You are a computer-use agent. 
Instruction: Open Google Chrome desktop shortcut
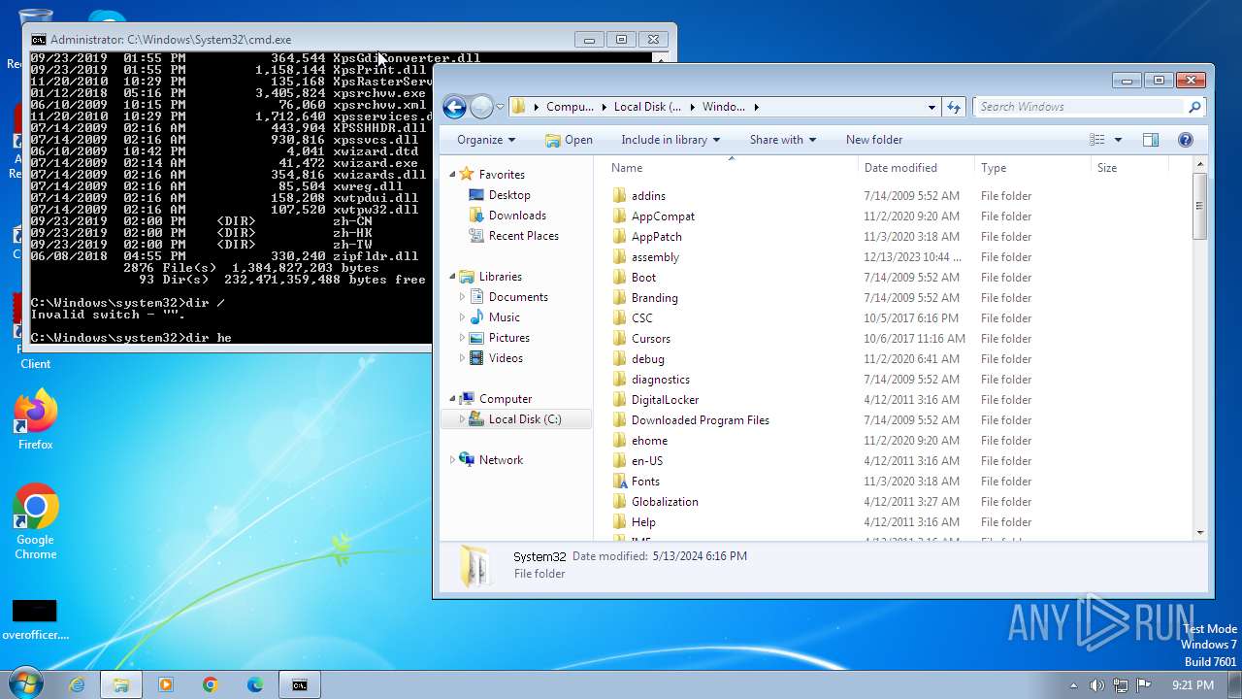click(36, 521)
